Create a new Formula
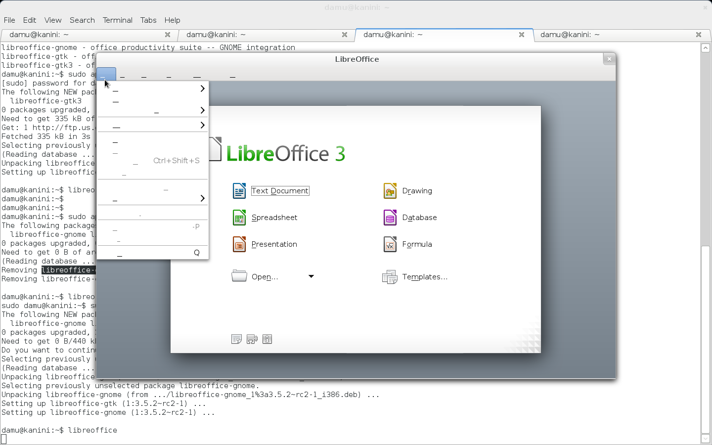 coord(408,244)
